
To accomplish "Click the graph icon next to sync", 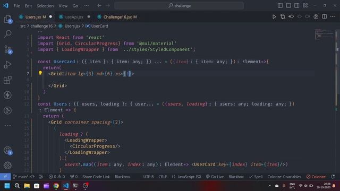I will (41, 177).
